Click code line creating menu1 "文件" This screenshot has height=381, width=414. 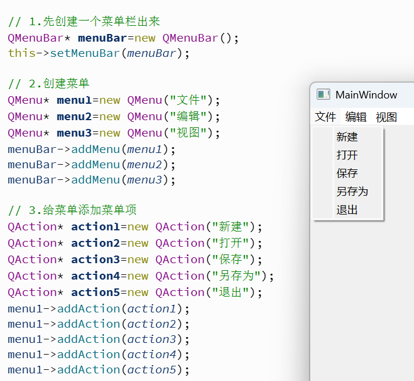tap(114, 100)
